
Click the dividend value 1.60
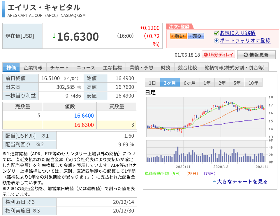tap(129, 136)
